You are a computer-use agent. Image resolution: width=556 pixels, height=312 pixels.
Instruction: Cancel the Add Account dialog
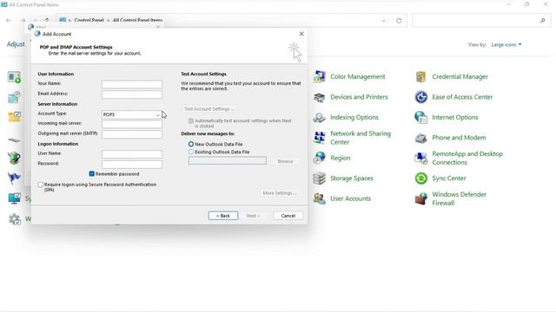(288, 216)
